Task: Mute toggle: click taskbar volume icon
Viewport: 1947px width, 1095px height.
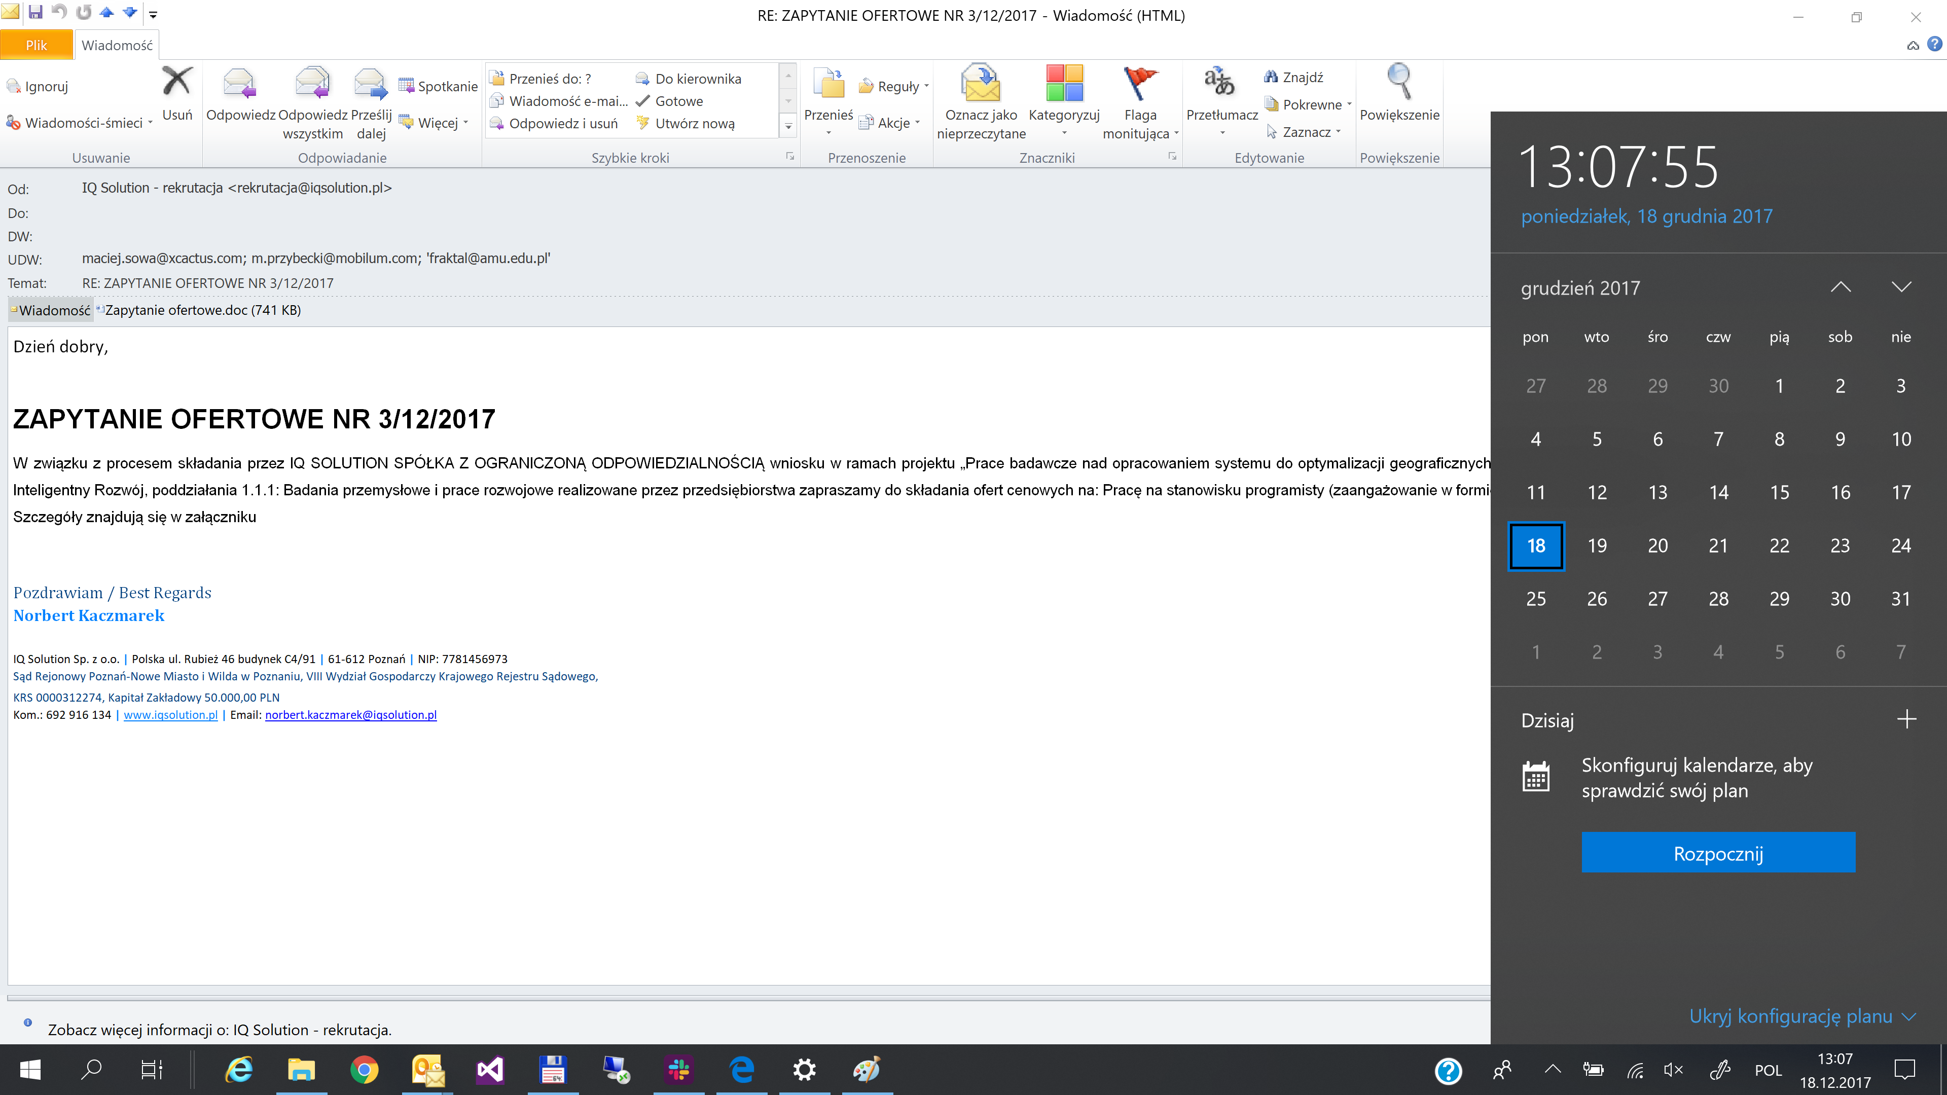Action: [x=1673, y=1069]
